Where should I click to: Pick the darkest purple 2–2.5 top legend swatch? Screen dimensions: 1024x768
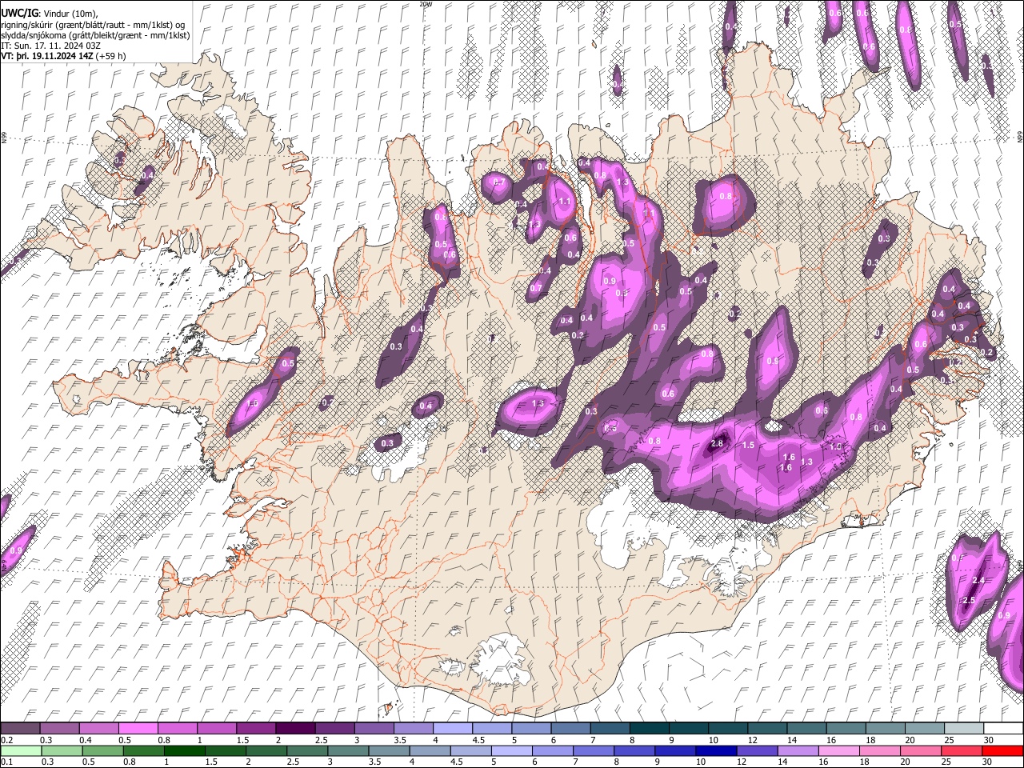(295, 729)
